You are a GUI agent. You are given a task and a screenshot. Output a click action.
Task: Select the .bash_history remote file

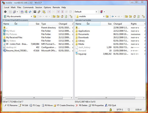[x=84, y=47]
